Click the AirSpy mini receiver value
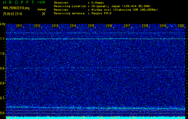The image size is (188, 119). (125, 10)
